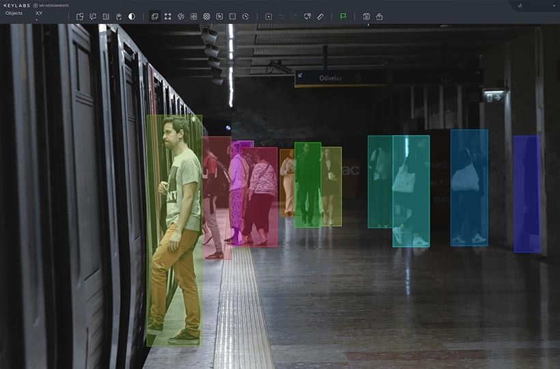The width and height of the screenshot is (560, 369).
Task: Select the yellow-green box right of green box
Action: click(332, 186)
